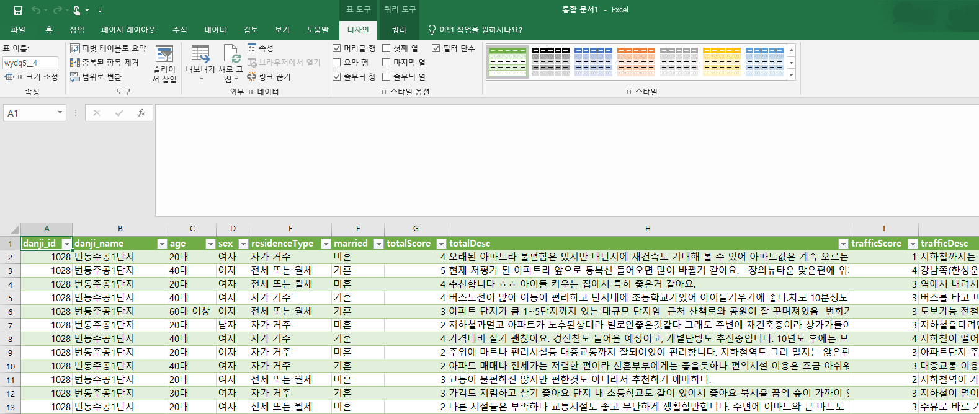Image resolution: width=979 pixels, height=414 pixels.
Task: Open trafficScore column filter dropdown
Action: [x=913, y=244]
